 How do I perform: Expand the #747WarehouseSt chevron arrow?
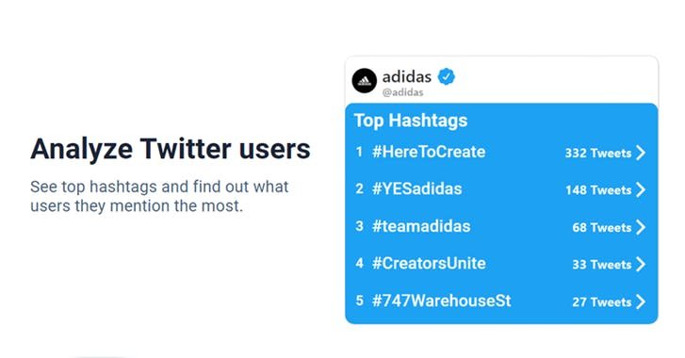(641, 301)
